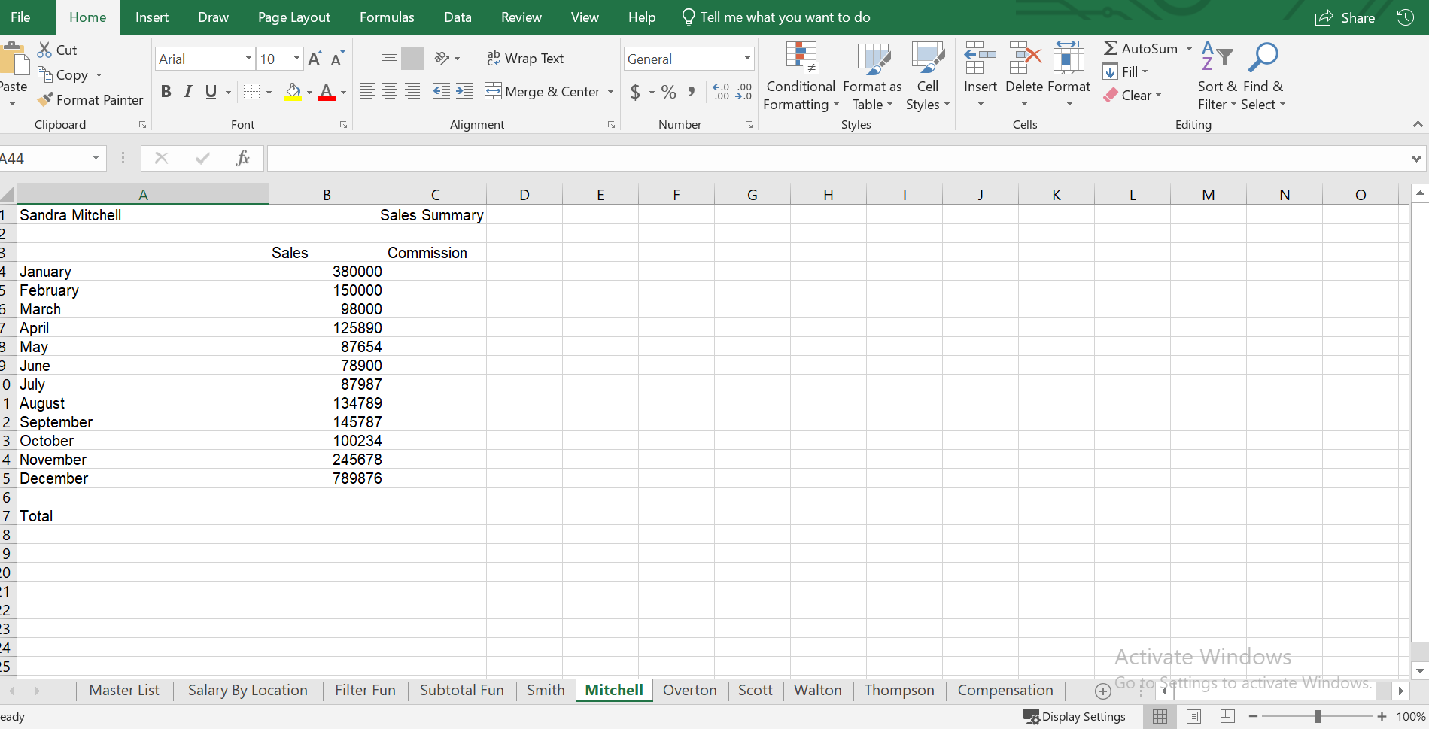
Task: Switch to the Formulas ribbon tab
Action: pos(387,17)
